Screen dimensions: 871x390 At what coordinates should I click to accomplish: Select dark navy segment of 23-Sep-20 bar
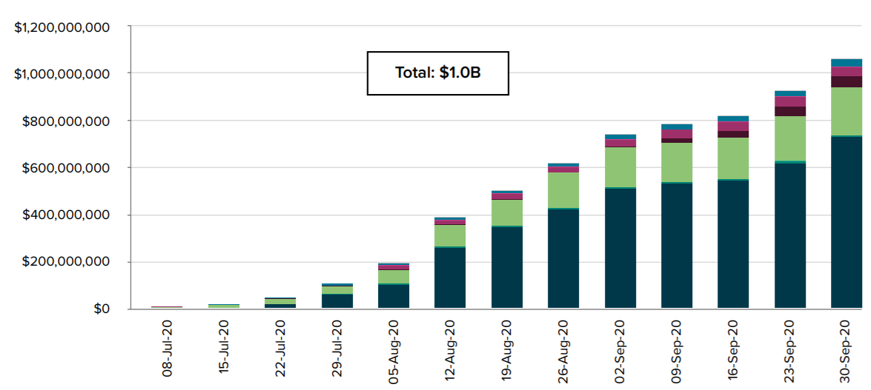790,236
